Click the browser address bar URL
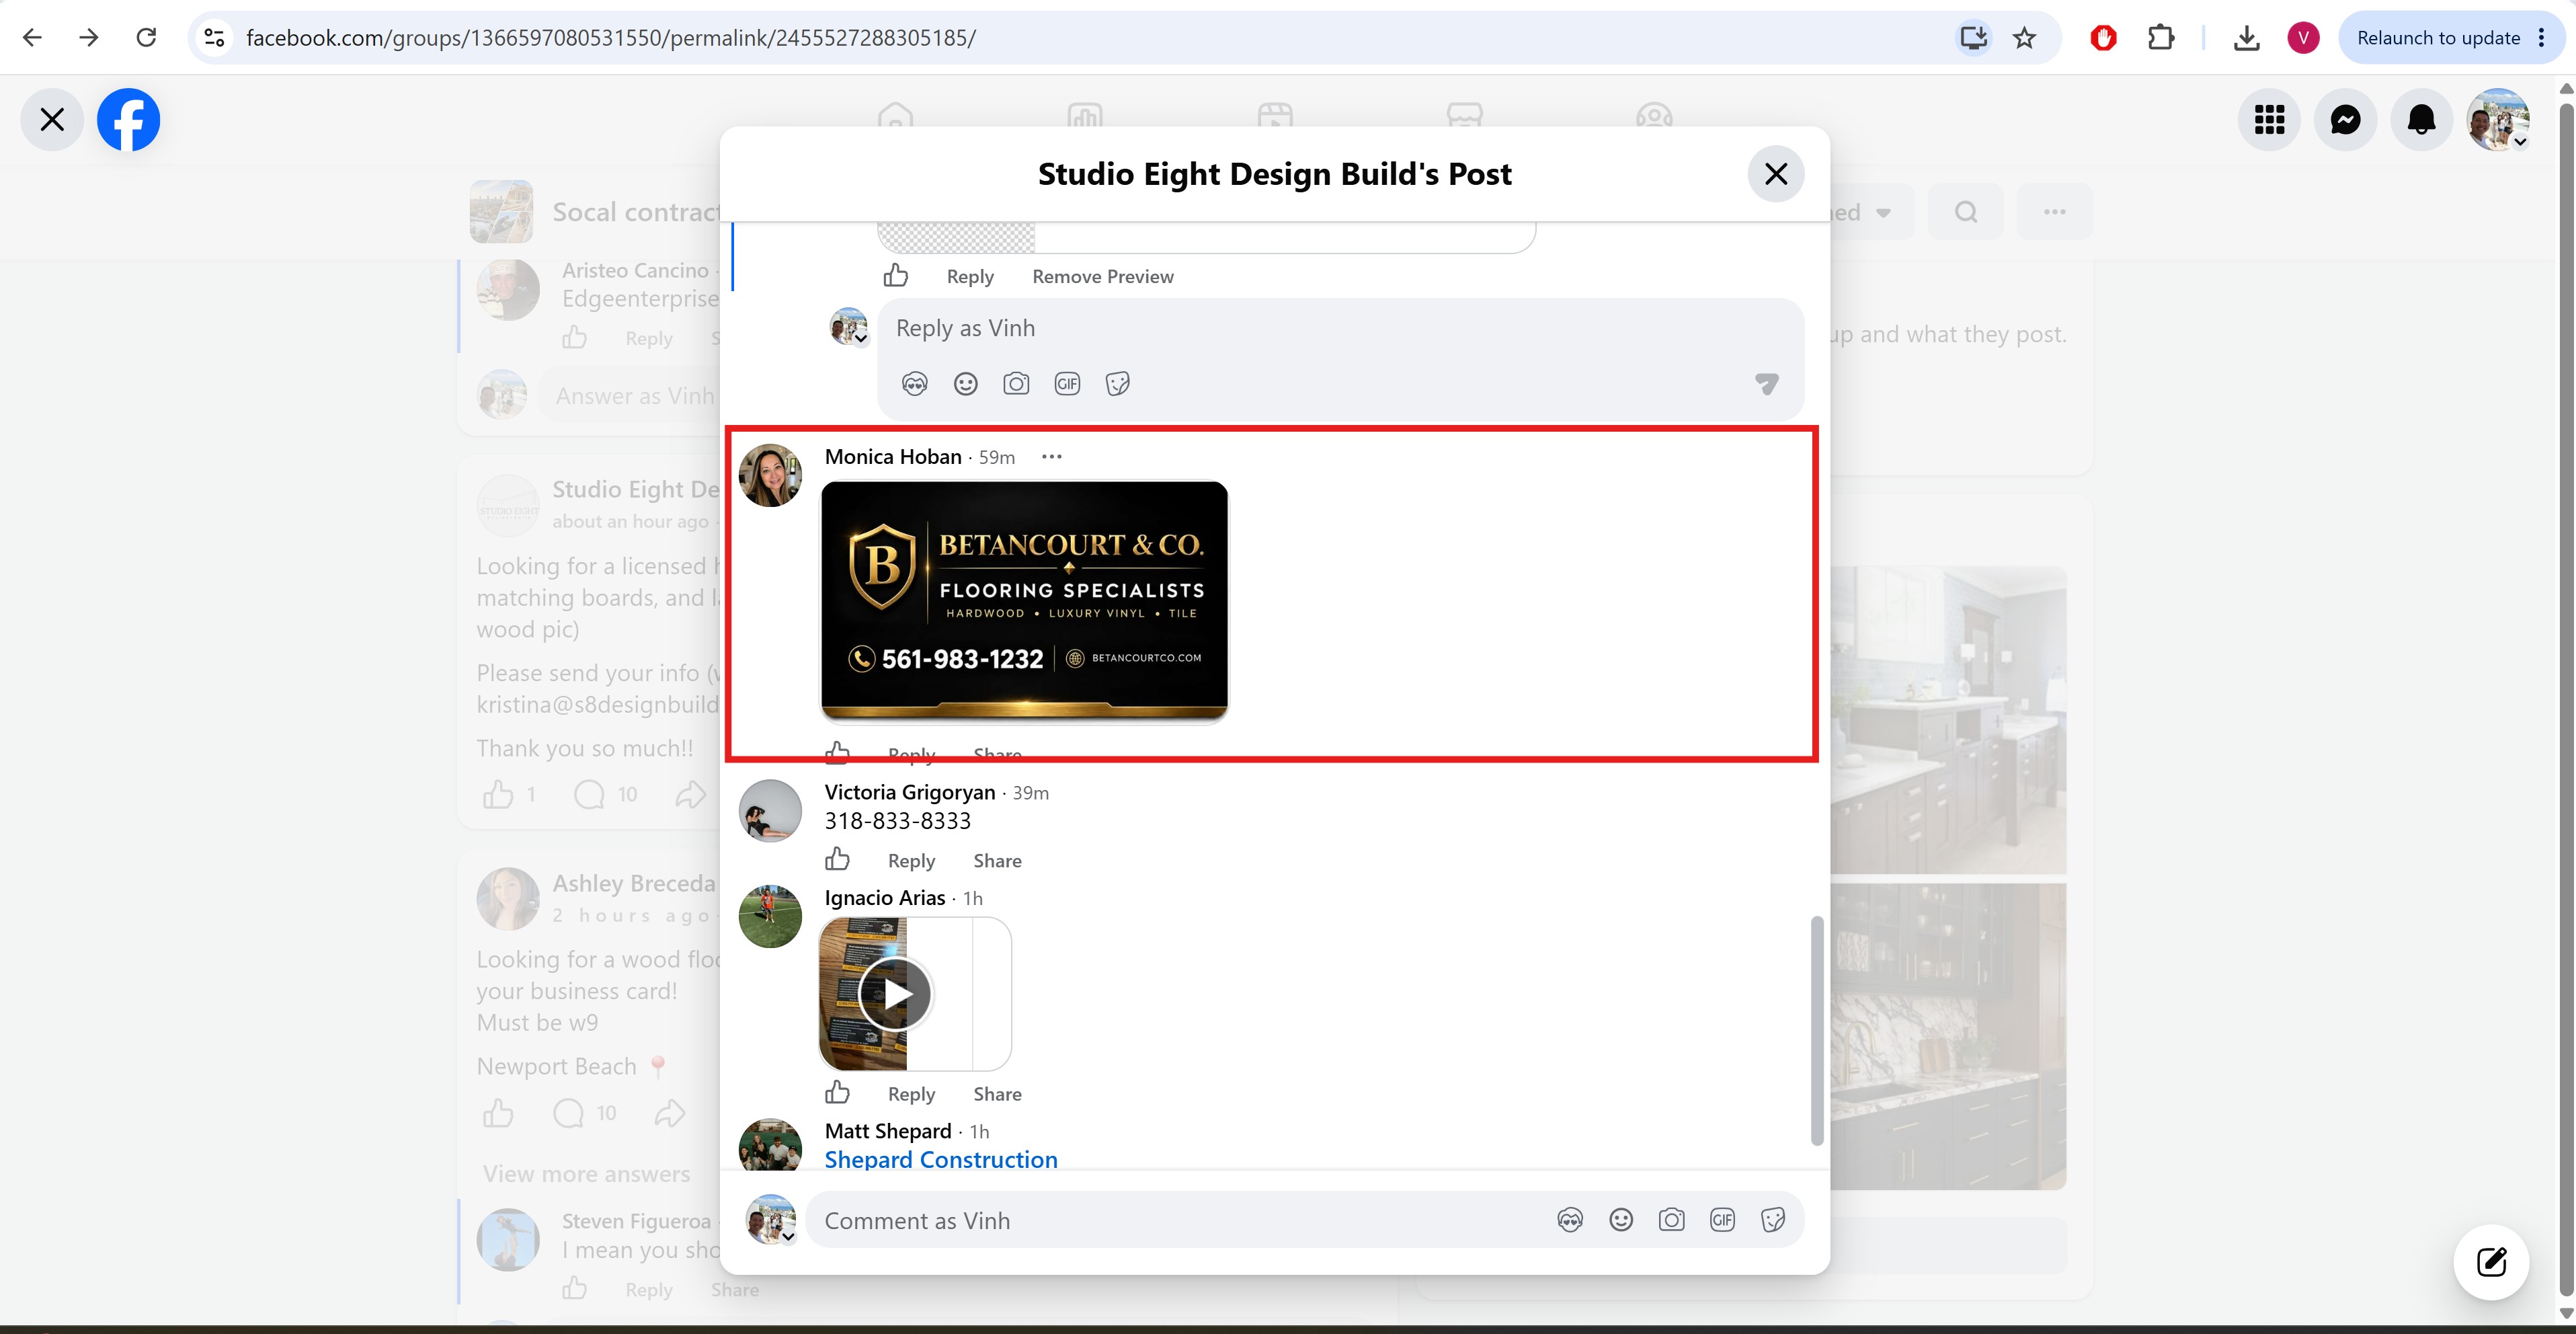Image resolution: width=2576 pixels, height=1334 pixels. pyautogui.click(x=610, y=38)
